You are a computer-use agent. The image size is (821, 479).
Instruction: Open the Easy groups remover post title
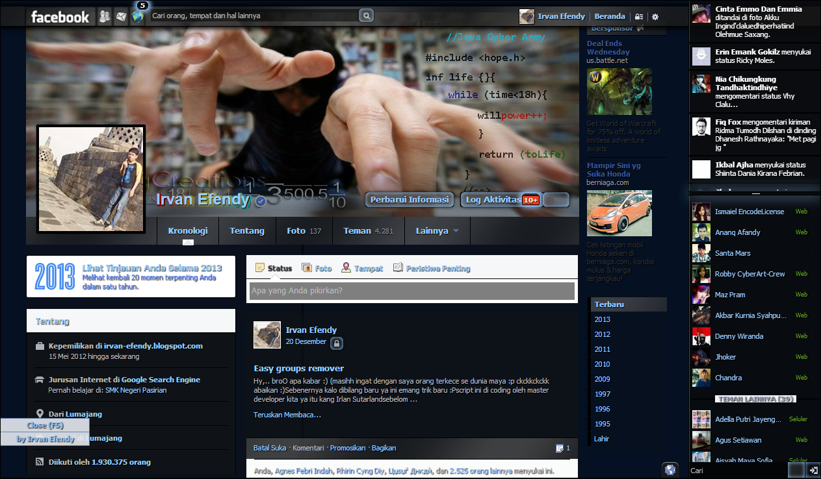point(299,368)
